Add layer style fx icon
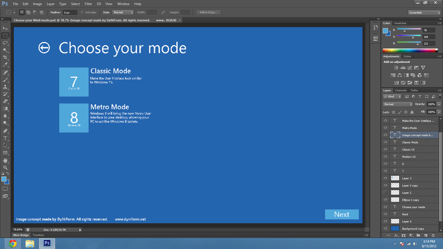This screenshot has height=249, width=443. click(x=396, y=235)
